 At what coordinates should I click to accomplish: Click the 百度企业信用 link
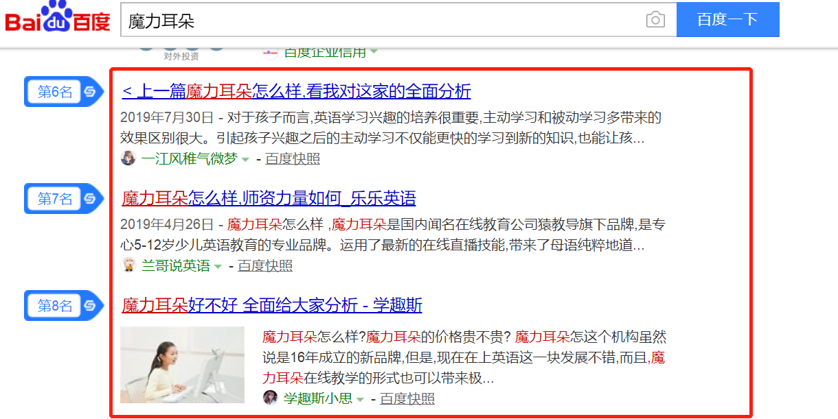324,52
